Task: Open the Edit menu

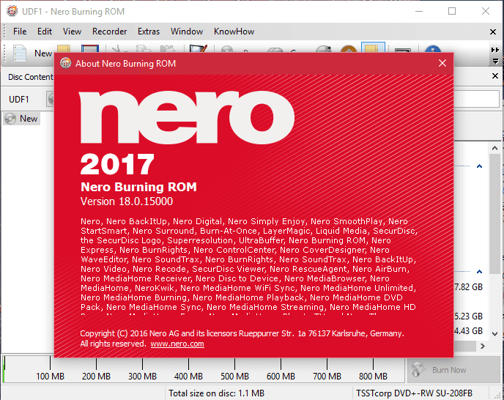Action: click(45, 32)
